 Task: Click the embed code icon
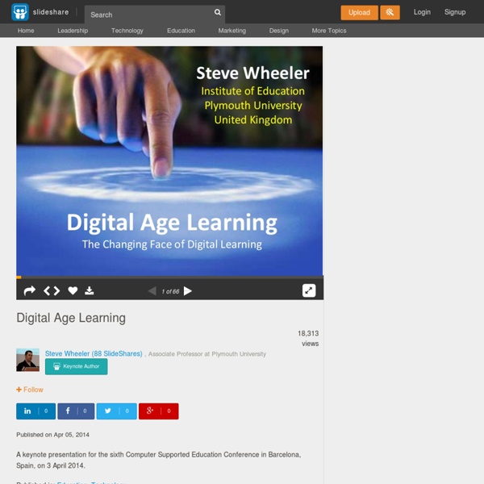click(x=52, y=290)
